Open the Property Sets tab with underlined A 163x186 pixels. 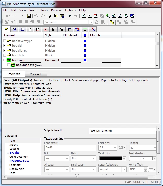pos(14,29)
